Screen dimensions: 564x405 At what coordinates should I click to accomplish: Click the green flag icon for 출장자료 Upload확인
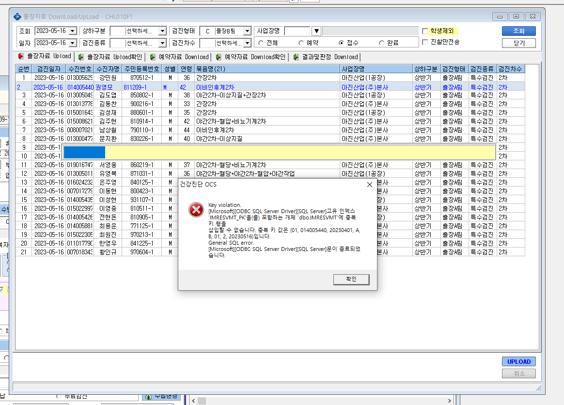[81, 57]
